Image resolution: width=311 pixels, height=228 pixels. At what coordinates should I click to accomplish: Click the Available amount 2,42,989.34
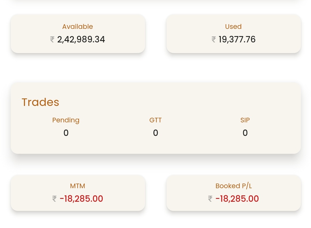click(x=81, y=39)
